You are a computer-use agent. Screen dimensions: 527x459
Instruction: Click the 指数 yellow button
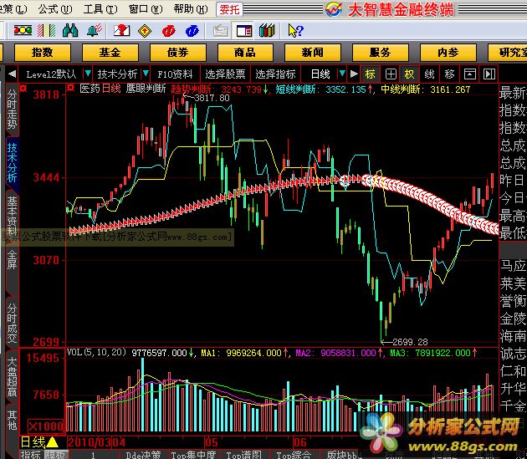[x=43, y=53]
